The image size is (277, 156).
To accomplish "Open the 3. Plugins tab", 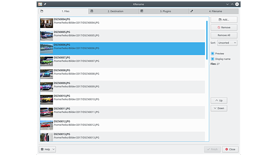I will [164, 11].
